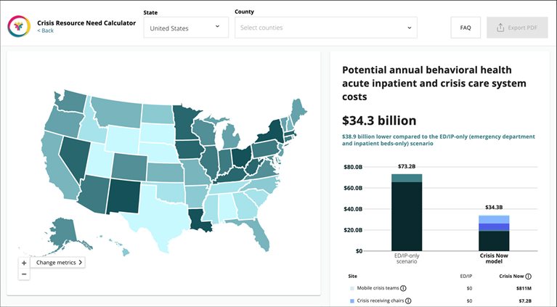Click the '$73.2B' bar label
The height and width of the screenshot is (307, 557).
(x=407, y=166)
